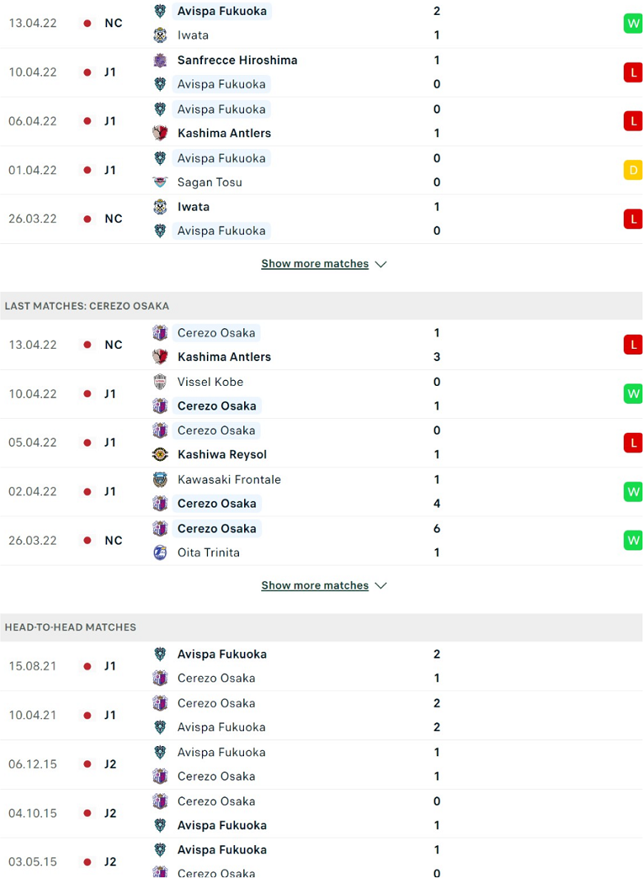This screenshot has height=878, width=643.
Task: Click chevron arrow beside Cerezo Osaka Show more matches
Action: pyautogui.click(x=381, y=585)
